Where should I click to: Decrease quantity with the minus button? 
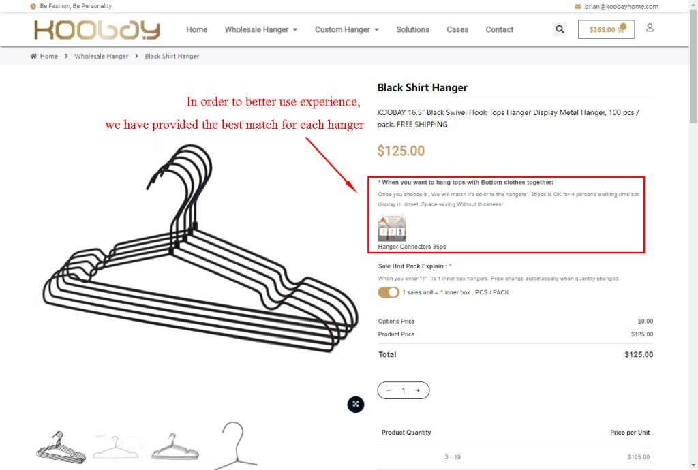click(x=389, y=390)
